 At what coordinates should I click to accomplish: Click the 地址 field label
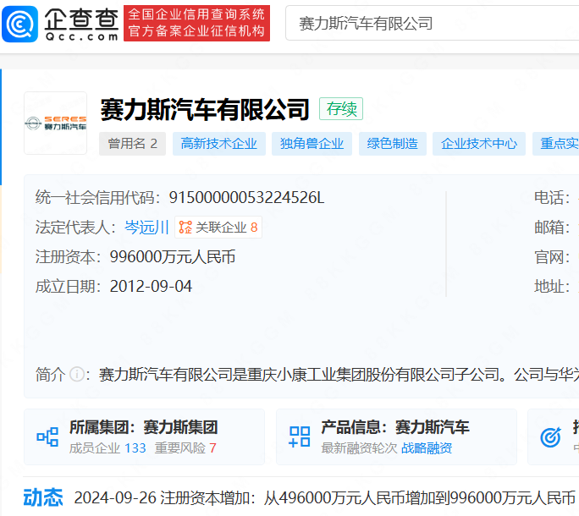pos(552,287)
